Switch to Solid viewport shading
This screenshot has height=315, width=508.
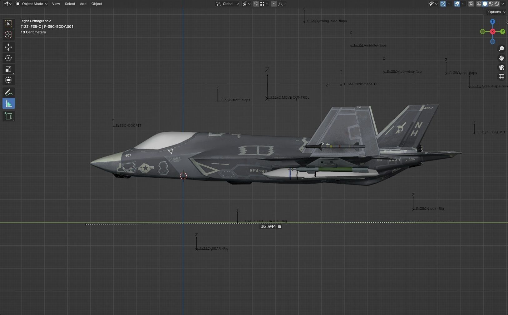tap(485, 4)
